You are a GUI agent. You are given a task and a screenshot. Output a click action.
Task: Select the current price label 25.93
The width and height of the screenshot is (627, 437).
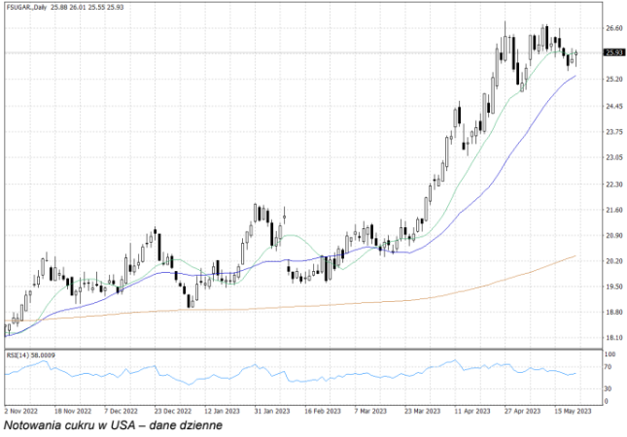pos(614,52)
